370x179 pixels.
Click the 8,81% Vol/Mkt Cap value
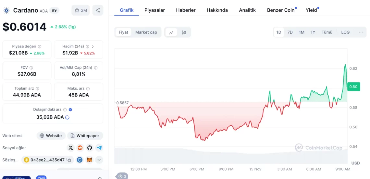coord(79,74)
